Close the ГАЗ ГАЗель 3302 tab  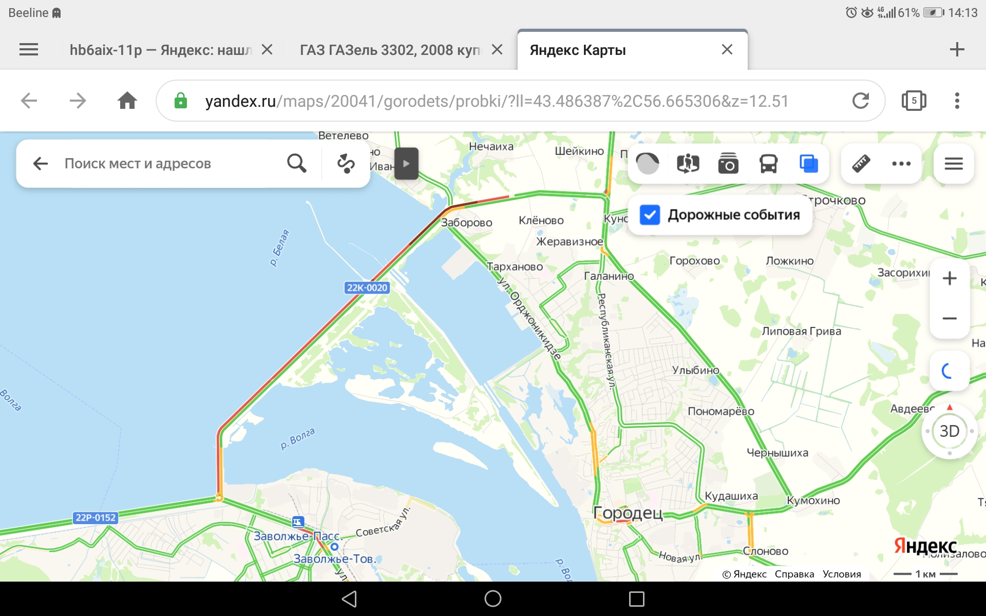coord(497,50)
